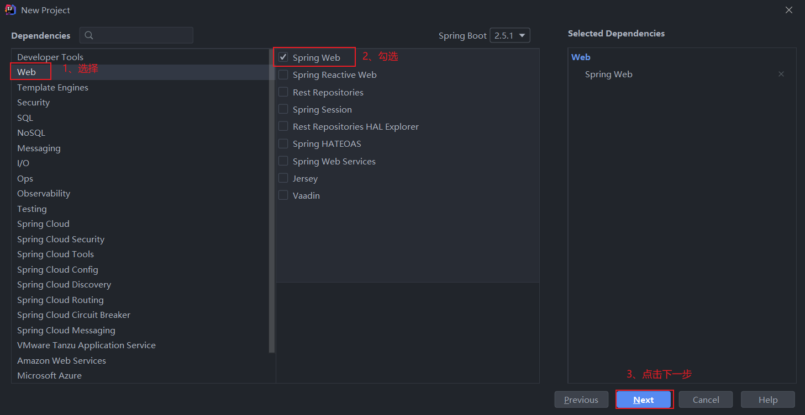This screenshot has height=415, width=805.
Task: Click the Cancel button
Action: pos(706,400)
